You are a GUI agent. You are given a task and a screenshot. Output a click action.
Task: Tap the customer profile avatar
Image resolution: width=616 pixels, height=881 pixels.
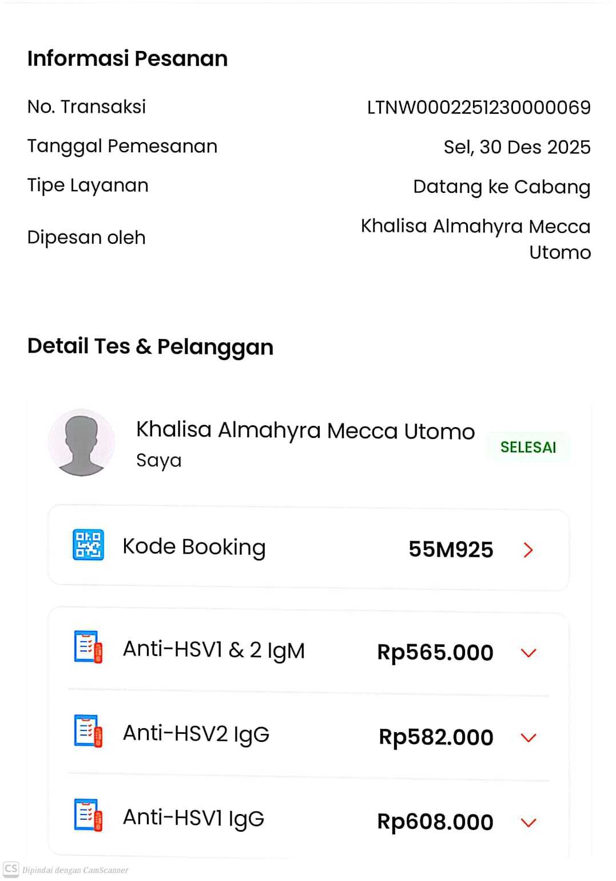(x=82, y=443)
